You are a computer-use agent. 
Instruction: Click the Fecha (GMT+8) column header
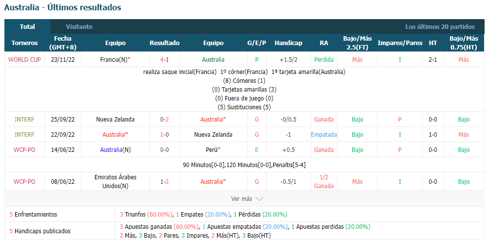[63, 43]
